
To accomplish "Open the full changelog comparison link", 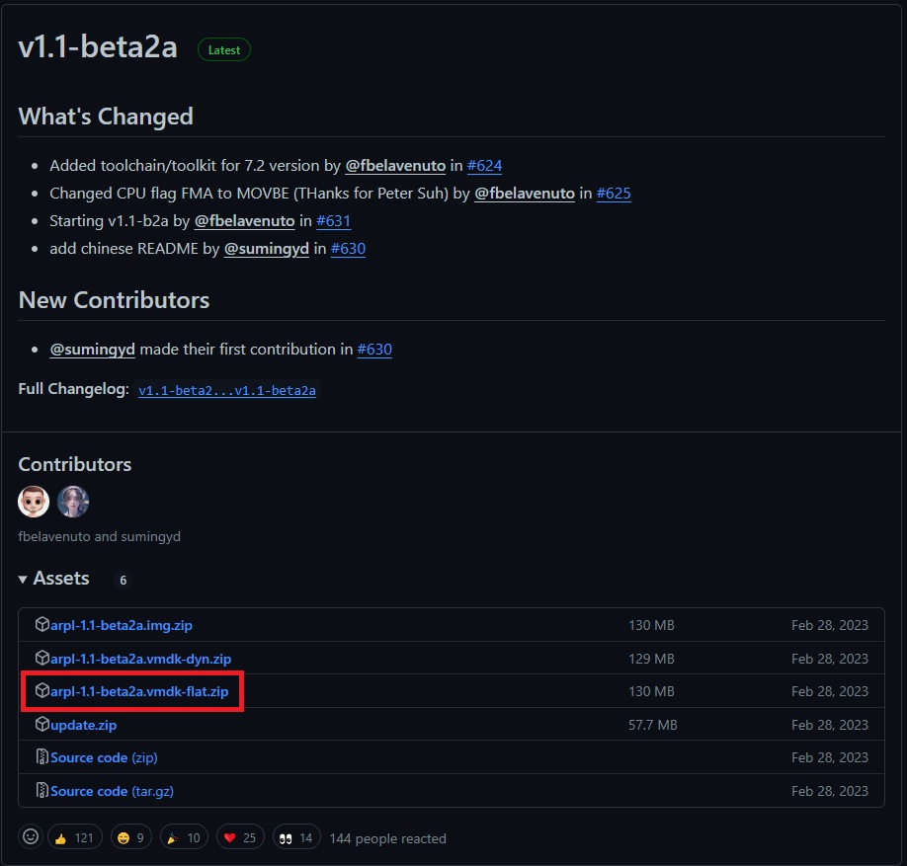I will tap(227, 390).
